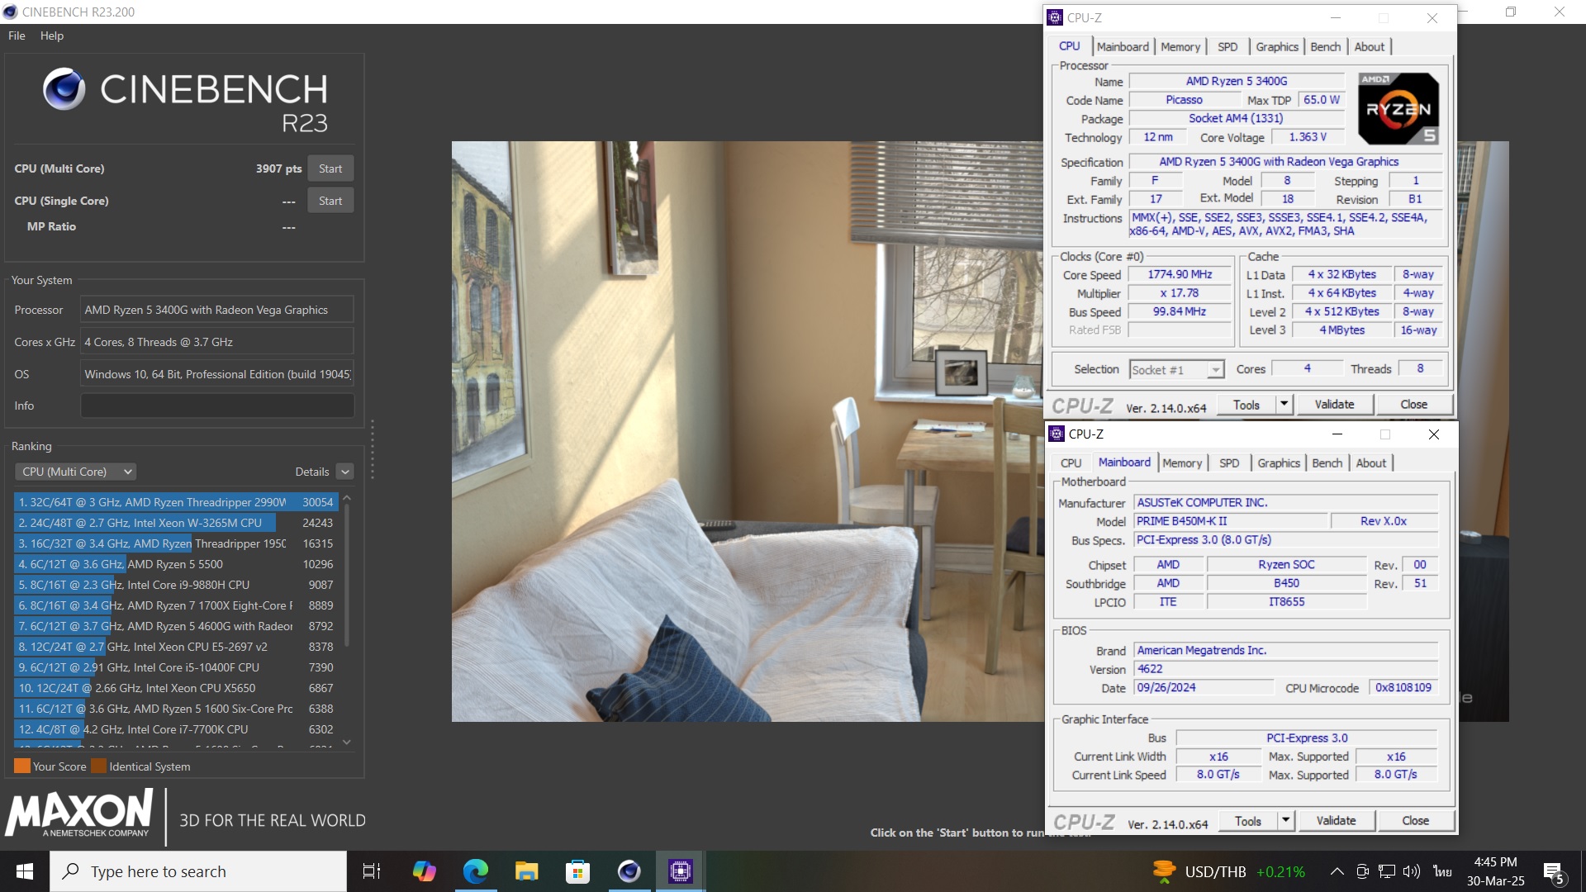This screenshot has height=892, width=1586.
Task: Open SPD tab in lower CPU-Z
Action: tap(1229, 463)
